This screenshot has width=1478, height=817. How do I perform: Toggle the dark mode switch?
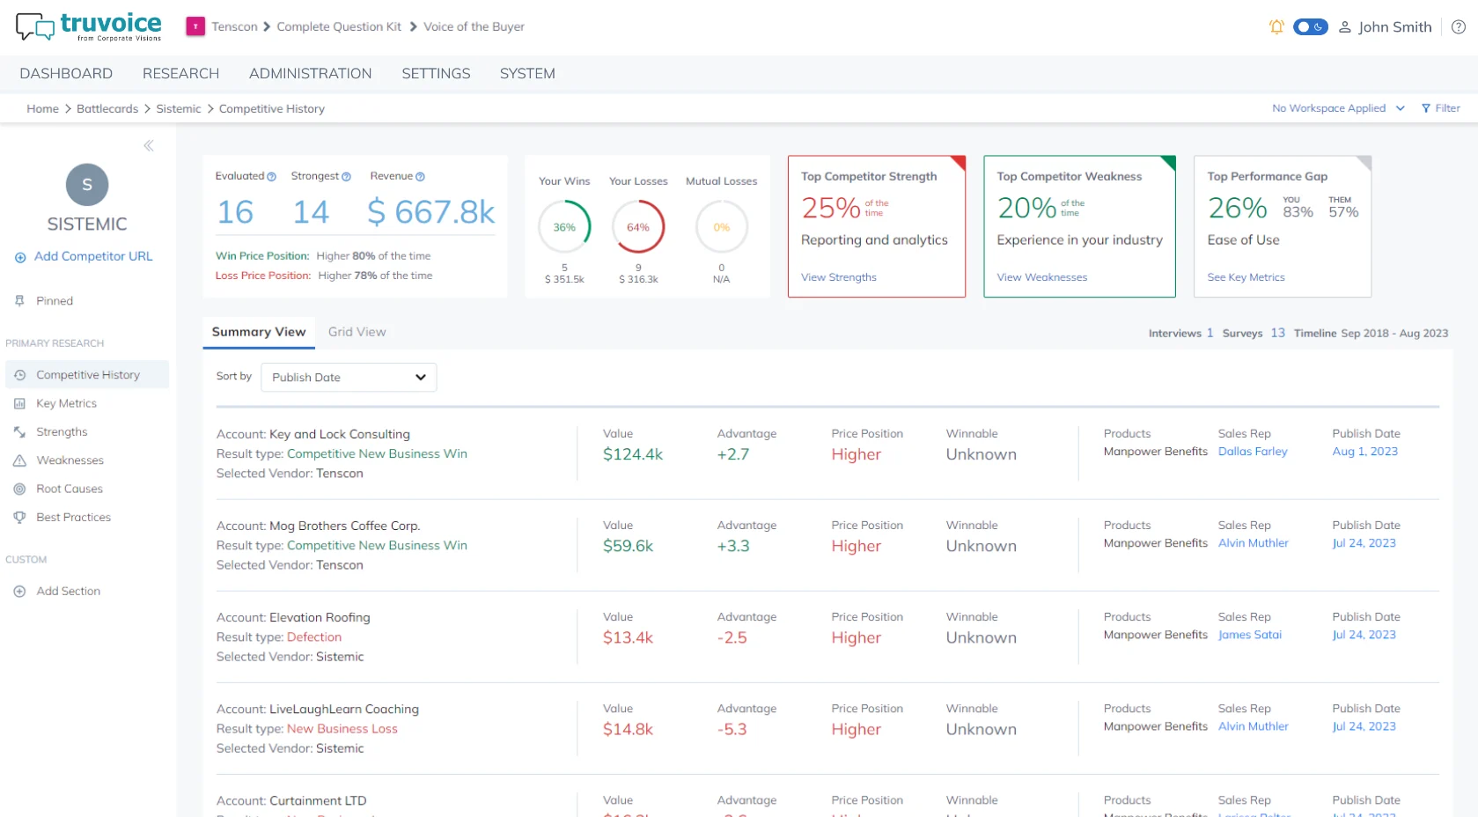click(x=1310, y=27)
